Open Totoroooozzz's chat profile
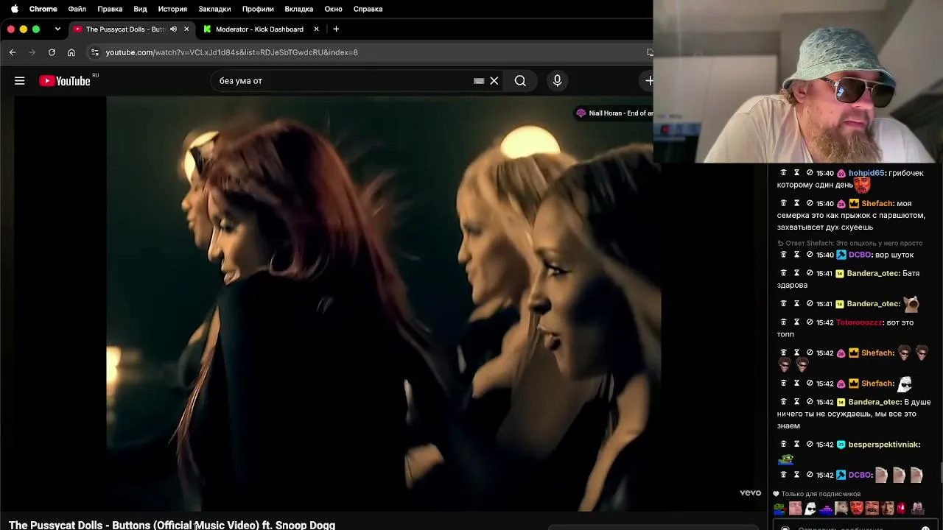Viewport: 943px width, 530px height. coord(859,322)
